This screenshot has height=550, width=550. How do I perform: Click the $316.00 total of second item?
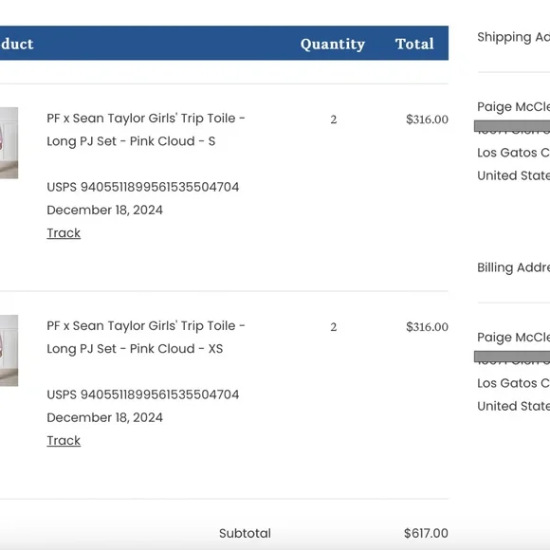click(427, 327)
